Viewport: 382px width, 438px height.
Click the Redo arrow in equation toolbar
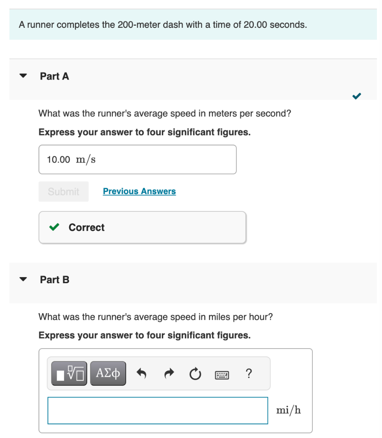[168, 373]
